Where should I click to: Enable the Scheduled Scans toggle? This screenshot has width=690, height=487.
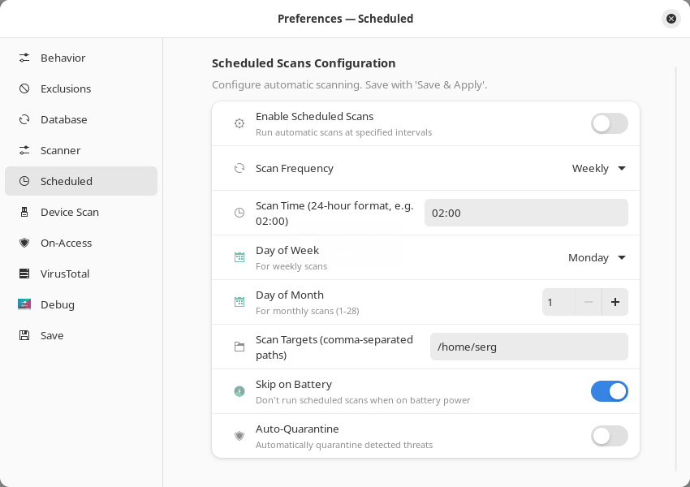609,123
